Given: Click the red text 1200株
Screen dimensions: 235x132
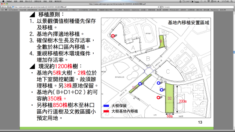Looking at the screenshot, I should 64,66.
